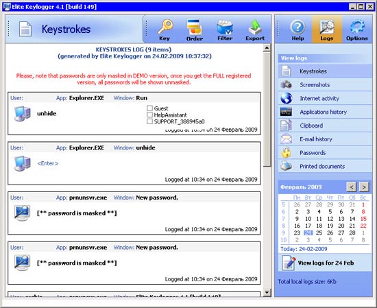The height and width of the screenshot is (308, 377).
Task: Go to previous month in calendar
Action: click(352, 187)
